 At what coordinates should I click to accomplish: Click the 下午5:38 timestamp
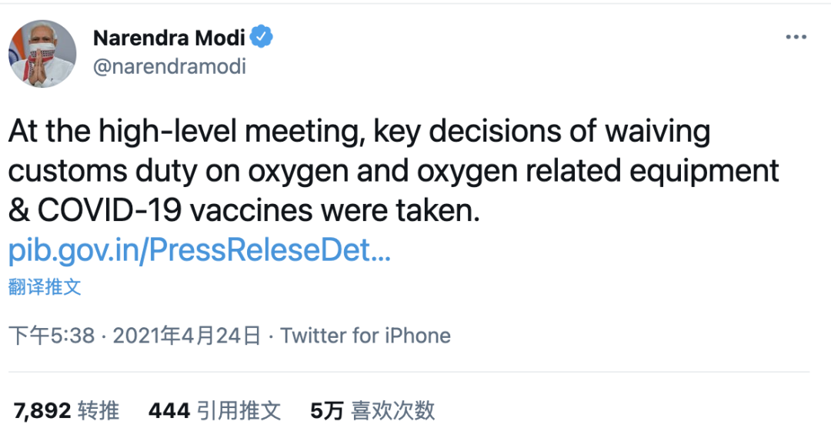pyautogui.click(x=52, y=336)
